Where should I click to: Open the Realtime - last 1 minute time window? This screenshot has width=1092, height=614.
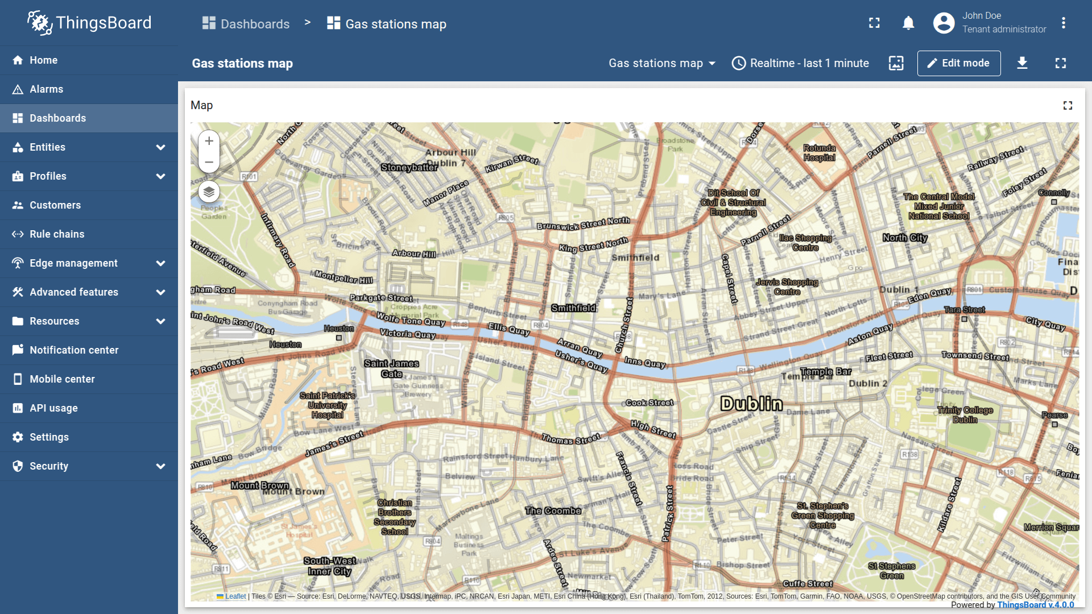(800, 63)
